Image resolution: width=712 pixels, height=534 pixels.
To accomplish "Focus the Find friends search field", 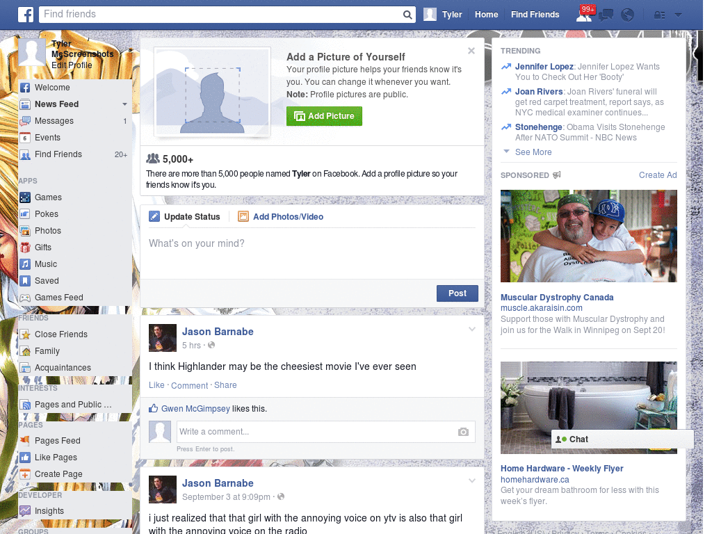I will [220, 15].
